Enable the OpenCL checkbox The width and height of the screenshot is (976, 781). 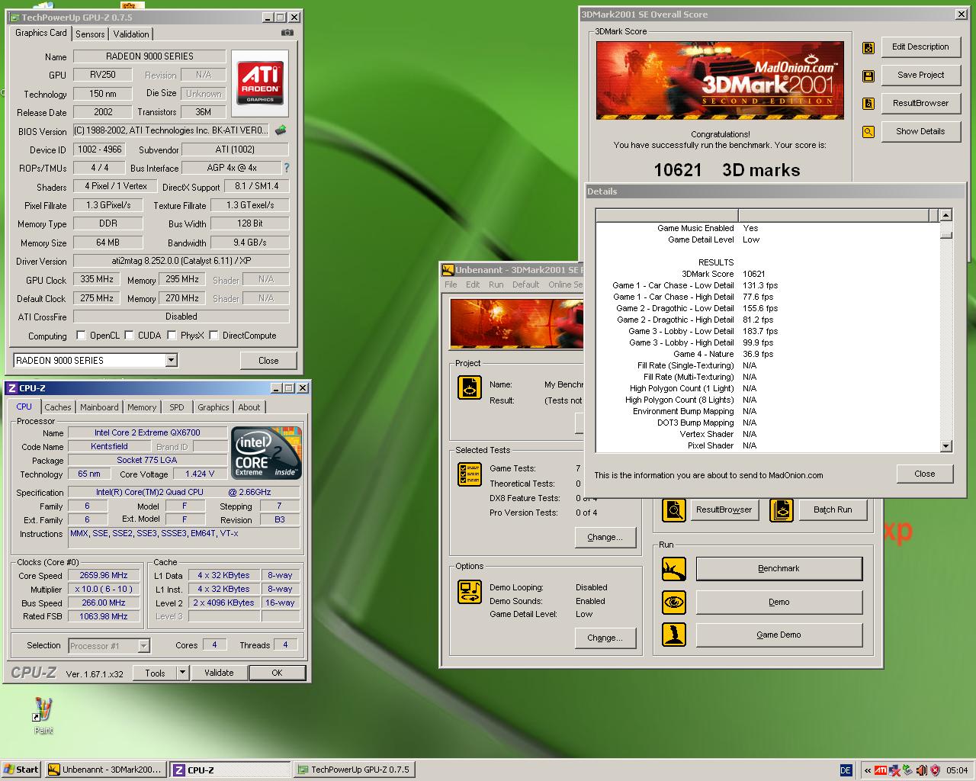pyautogui.click(x=81, y=335)
